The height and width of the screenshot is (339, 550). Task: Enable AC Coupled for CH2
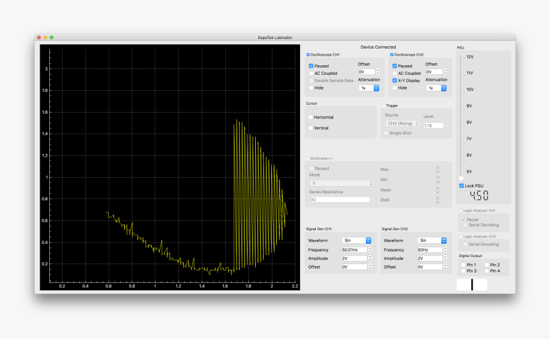pyautogui.click(x=395, y=74)
